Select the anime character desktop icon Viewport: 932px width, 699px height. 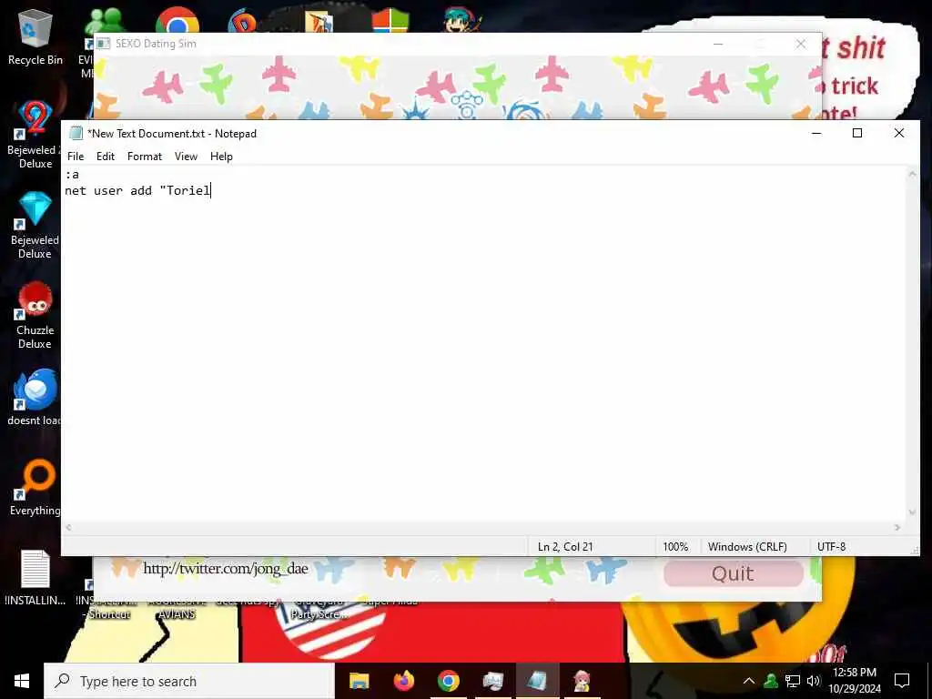point(461,20)
